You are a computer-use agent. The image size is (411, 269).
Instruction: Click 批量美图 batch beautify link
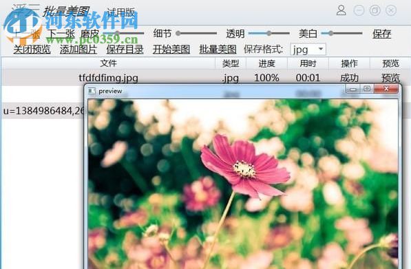(x=218, y=50)
